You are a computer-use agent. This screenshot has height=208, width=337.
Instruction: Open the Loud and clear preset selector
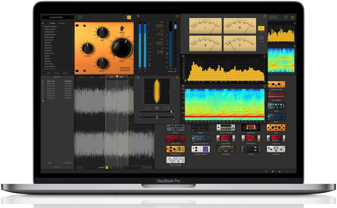tap(56, 17)
